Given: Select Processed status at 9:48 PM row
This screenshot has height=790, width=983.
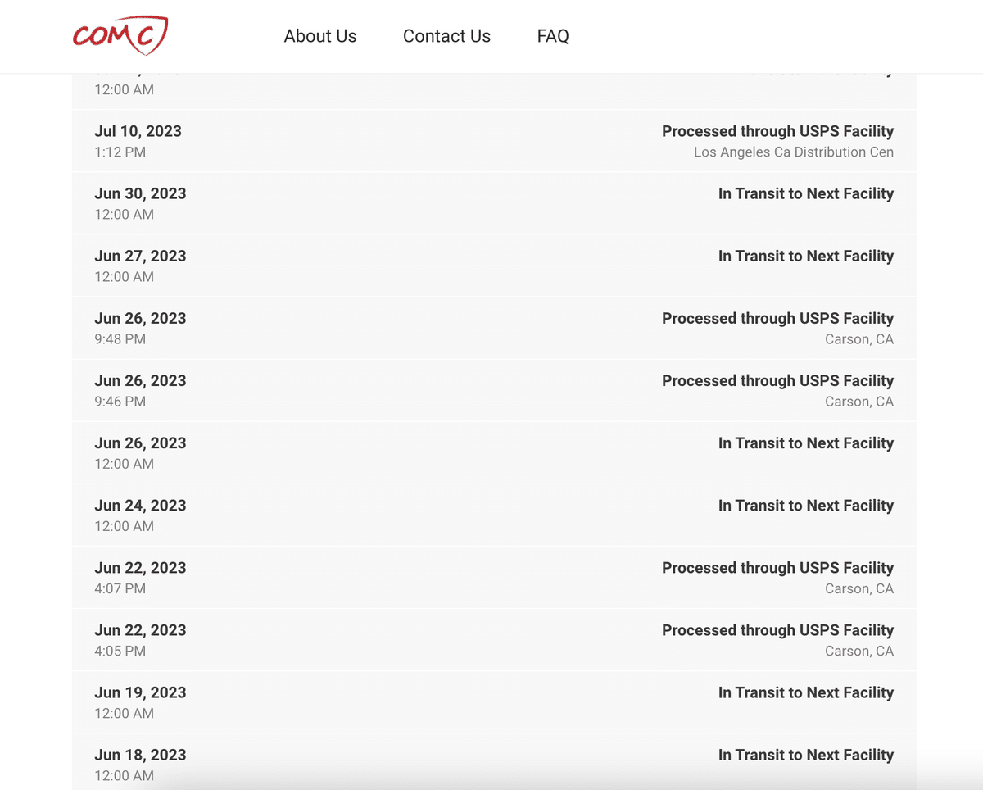Looking at the screenshot, I should pos(778,318).
